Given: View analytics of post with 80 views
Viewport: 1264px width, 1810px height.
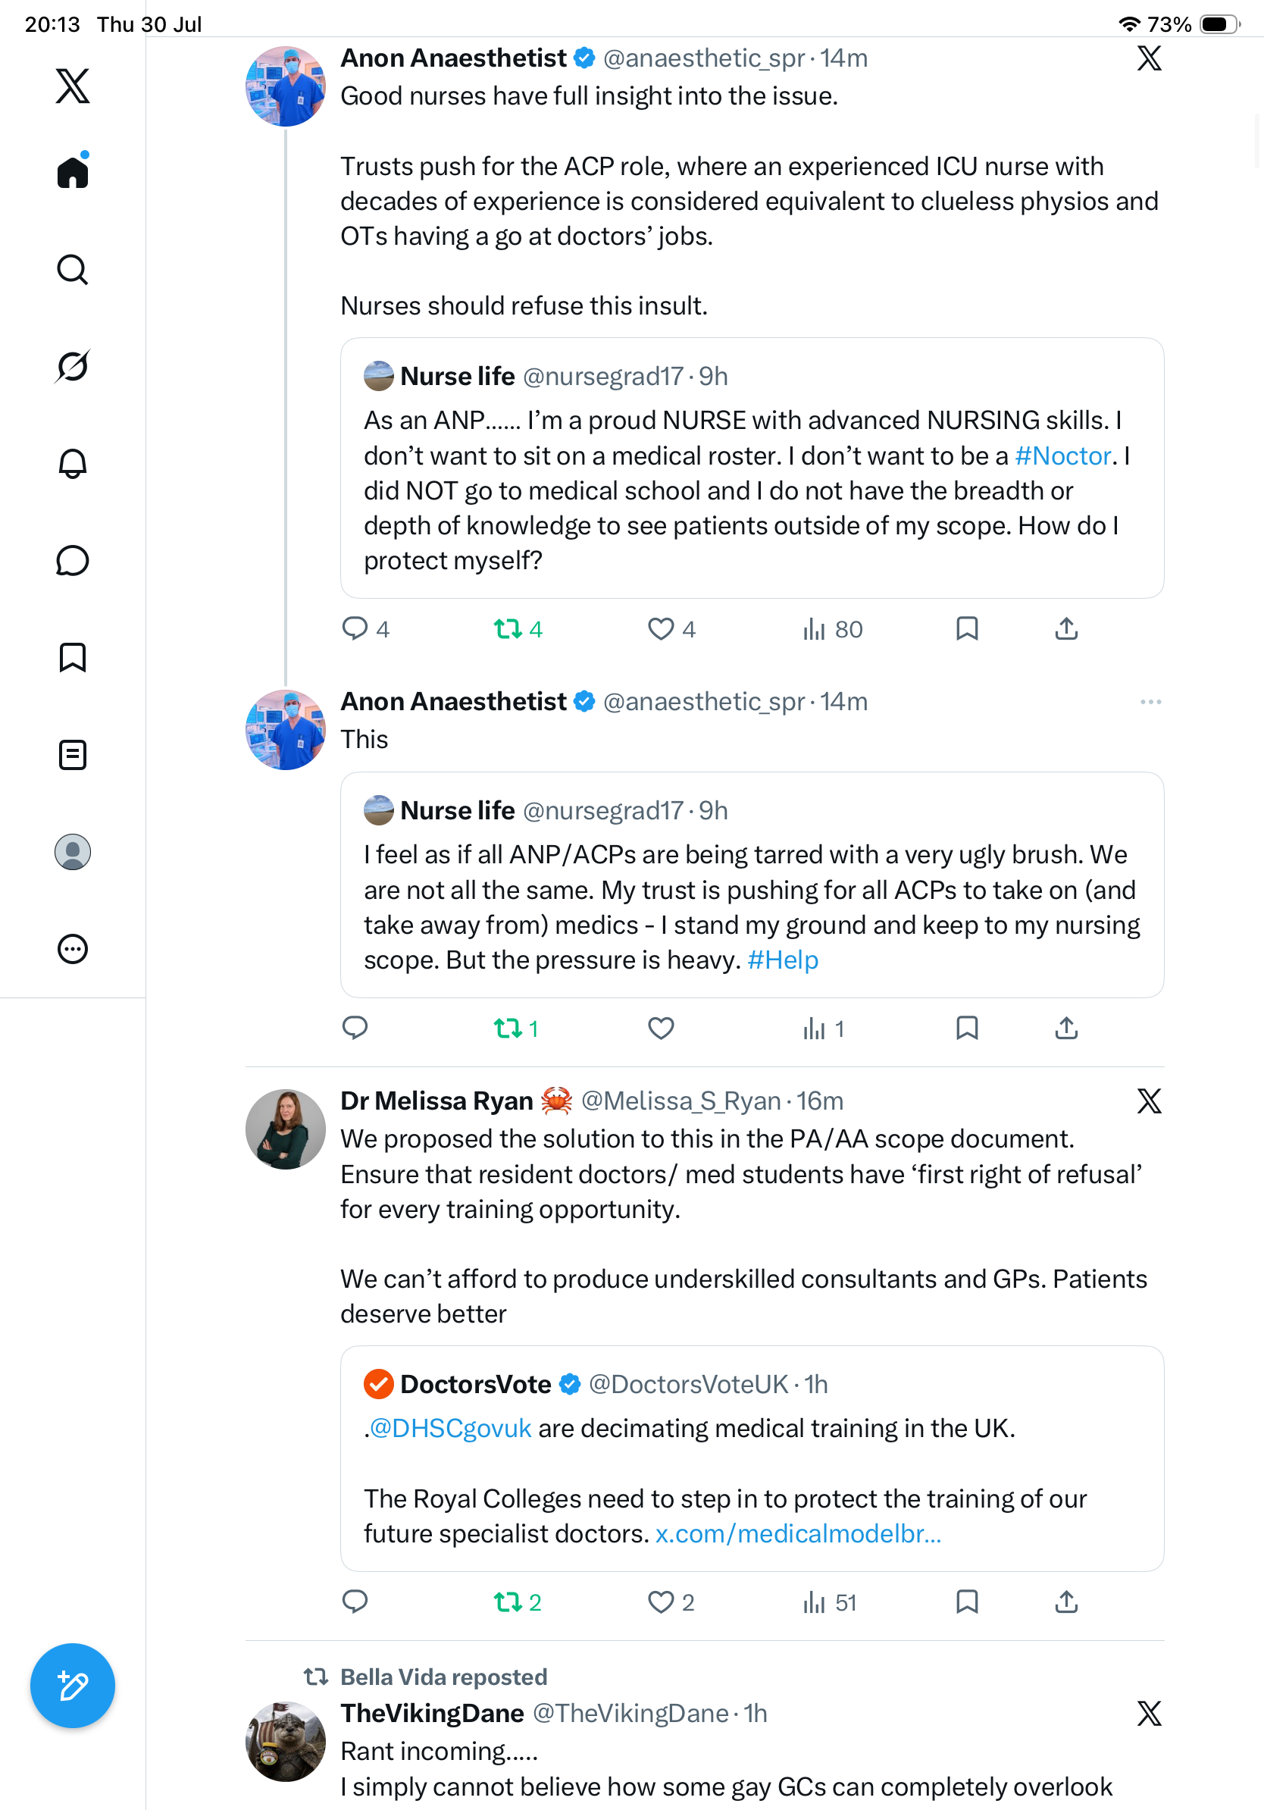Looking at the screenshot, I should click(832, 629).
